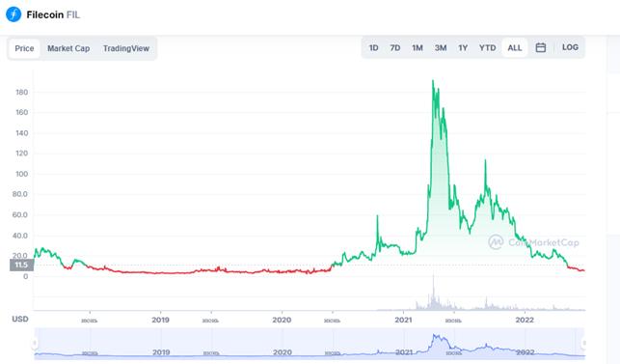This screenshot has width=620, height=364.
Task: Click the 2021 label in the range navigator
Action: pyautogui.click(x=404, y=352)
